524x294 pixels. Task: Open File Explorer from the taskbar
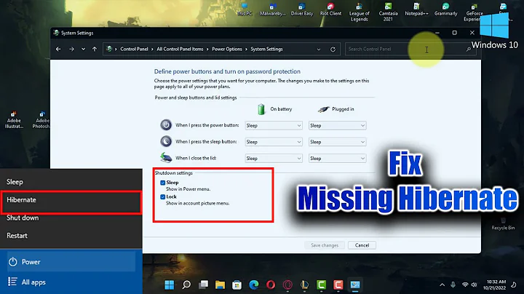click(x=220, y=285)
